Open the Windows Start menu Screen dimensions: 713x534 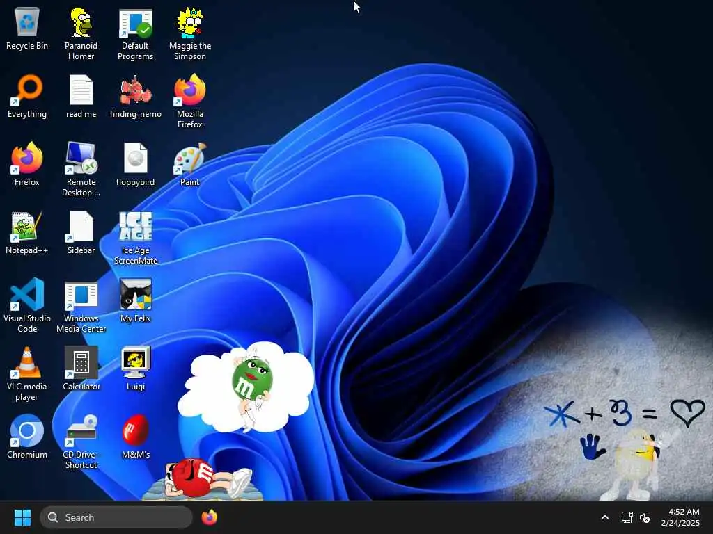coord(22,517)
